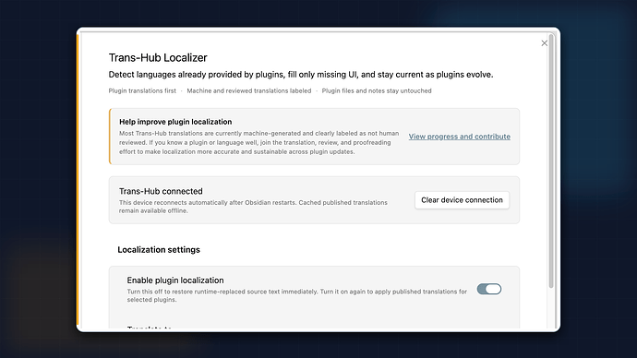Click Plugin files and notes stay untouched
Screen dimensions: 637x358
[x=377, y=91]
